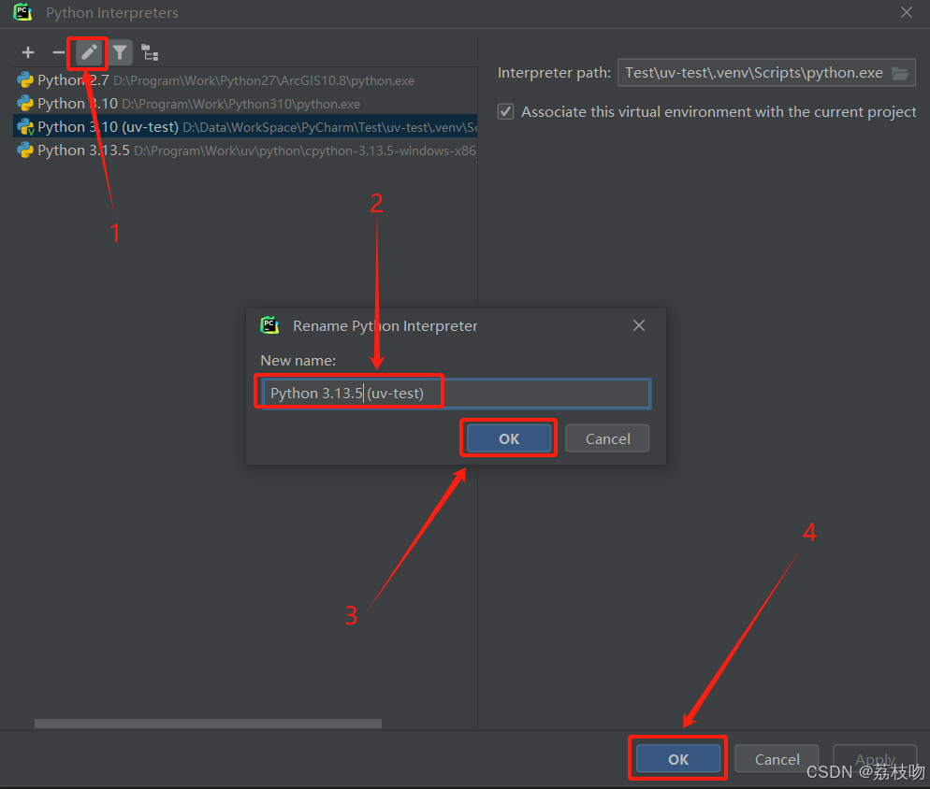The image size is (930, 789).
Task: Confirm rename with OK in Rename dialog
Action: pos(509,438)
